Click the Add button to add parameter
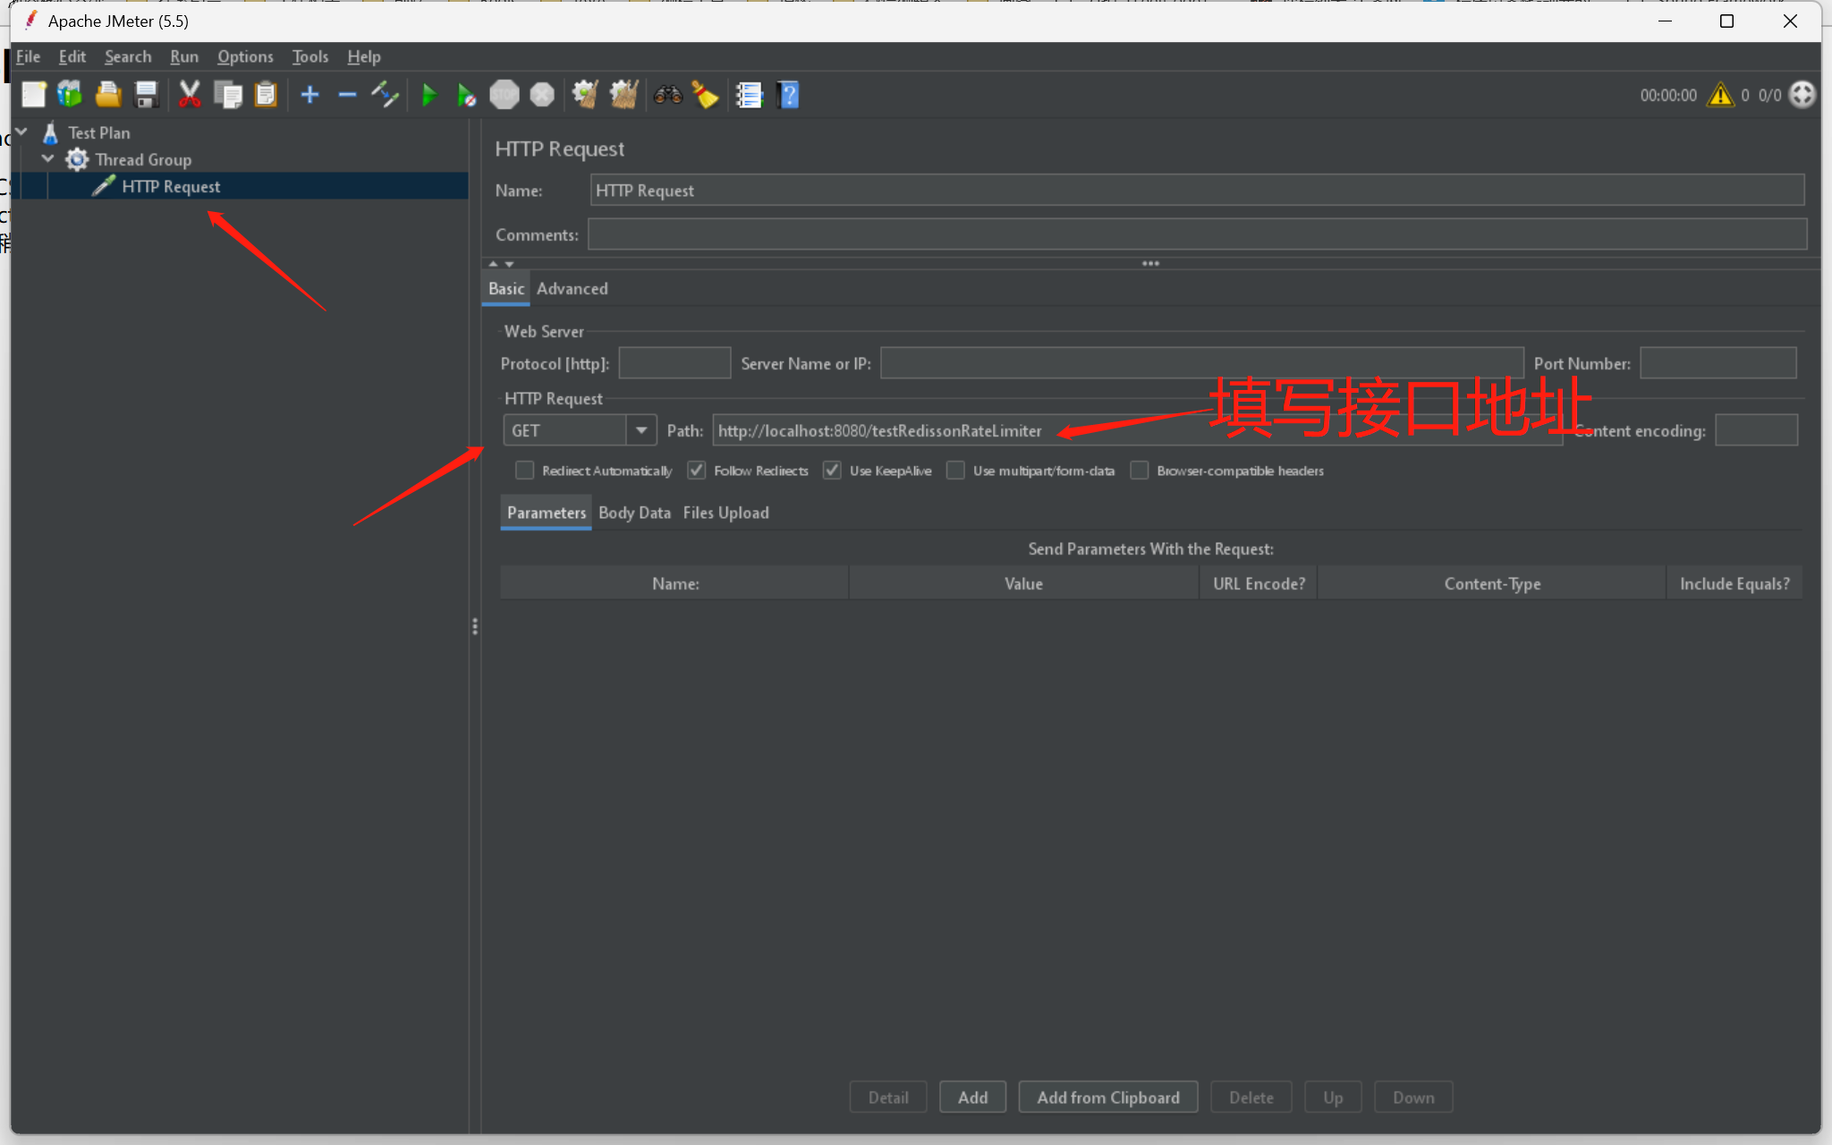This screenshot has width=1832, height=1145. coord(972,1098)
